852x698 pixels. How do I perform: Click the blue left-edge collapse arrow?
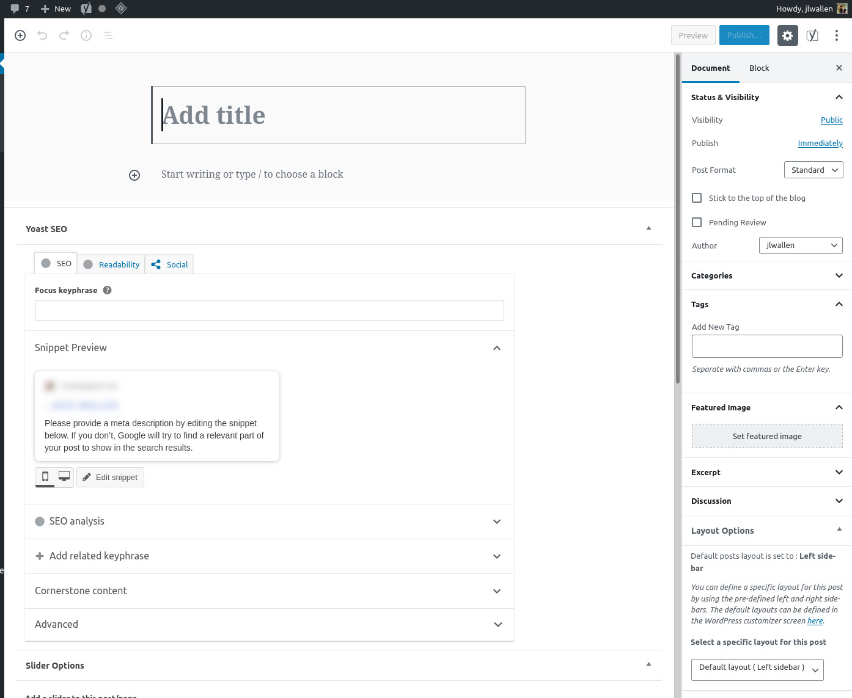coord(2,64)
